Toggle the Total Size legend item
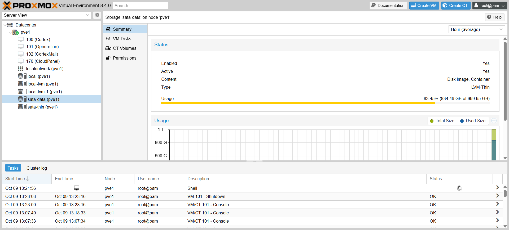Image resolution: width=509 pixels, height=230 pixels. point(442,121)
